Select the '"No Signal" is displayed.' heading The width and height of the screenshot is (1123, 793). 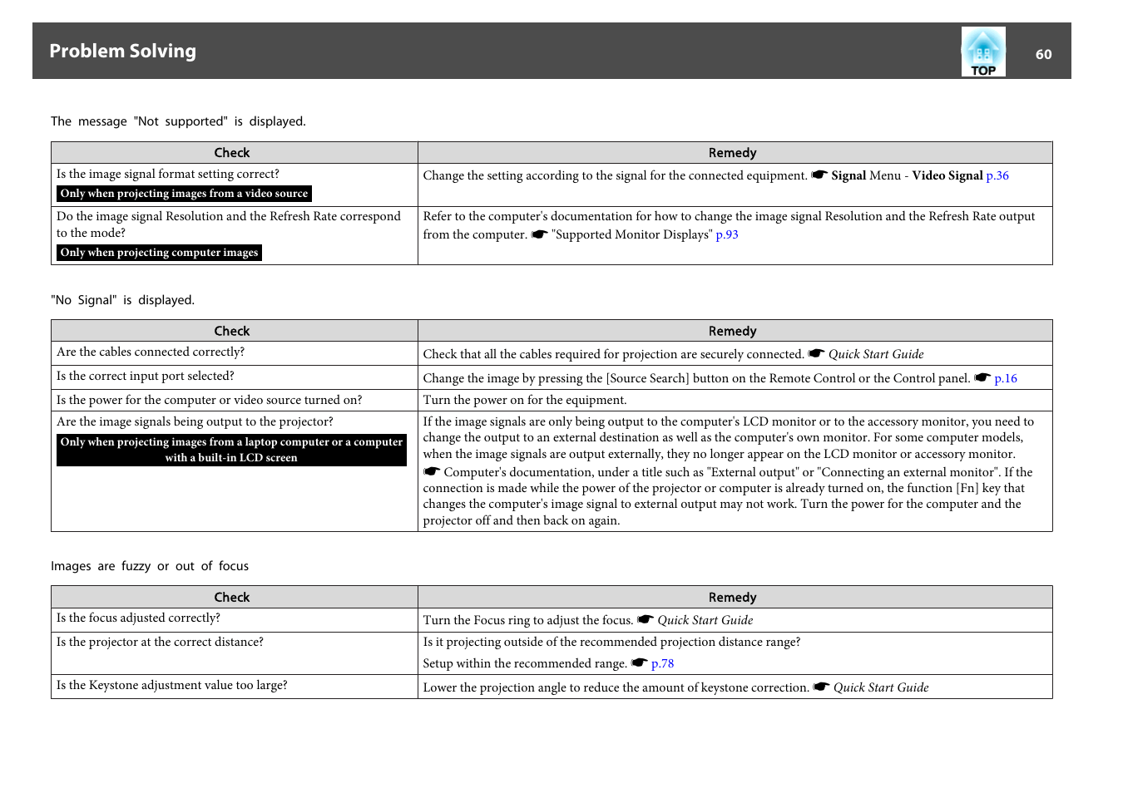pyautogui.click(x=122, y=300)
